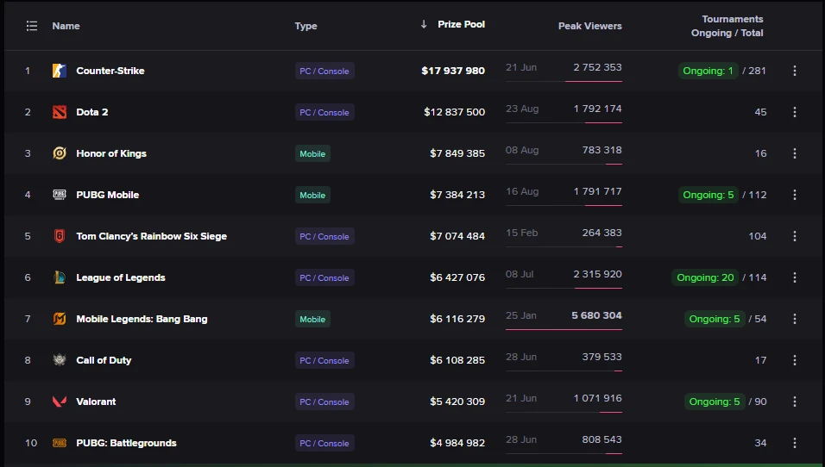This screenshot has width=825, height=467.
Task: Click the 808 543 peak viewers value
Action: pyautogui.click(x=601, y=439)
